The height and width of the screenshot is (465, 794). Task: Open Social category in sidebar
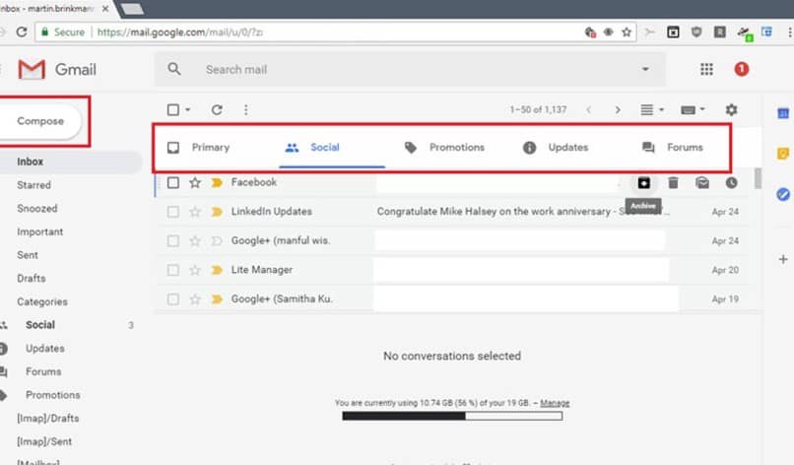[x=40, y=325]
